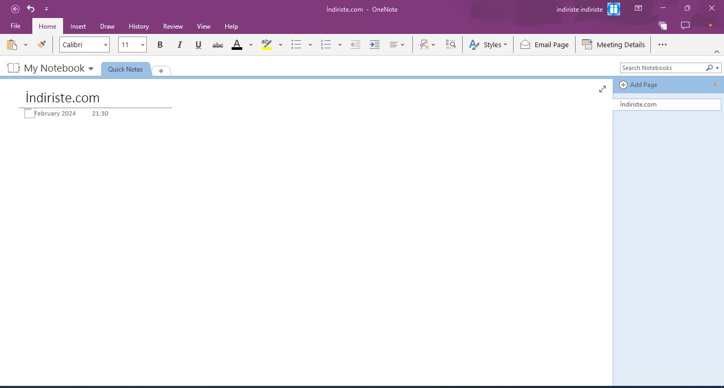Image resolution: width=724 pixels, height=388 pixels.
Task: Click the İndiriste.com page title
Action: coord(63,98)
